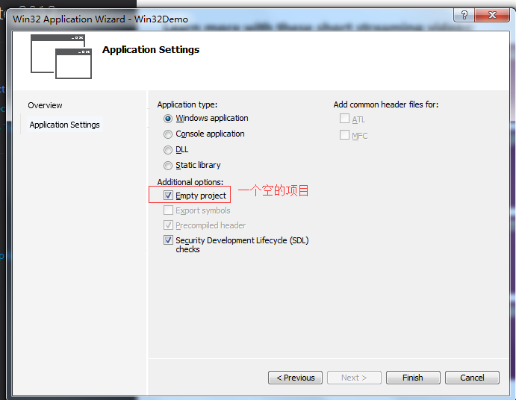This screenshot has height=400, width=516.
Task: Go back with the Previous button
Action: (295, 378)
